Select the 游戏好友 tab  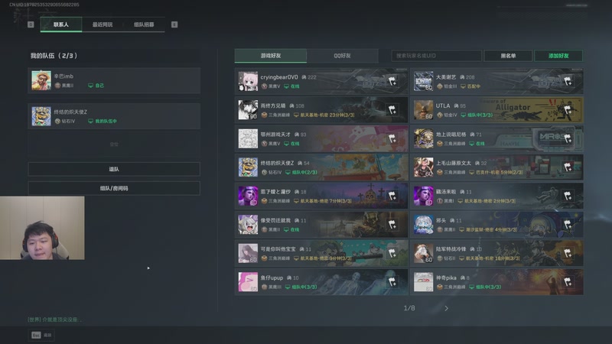pos(271,56)
